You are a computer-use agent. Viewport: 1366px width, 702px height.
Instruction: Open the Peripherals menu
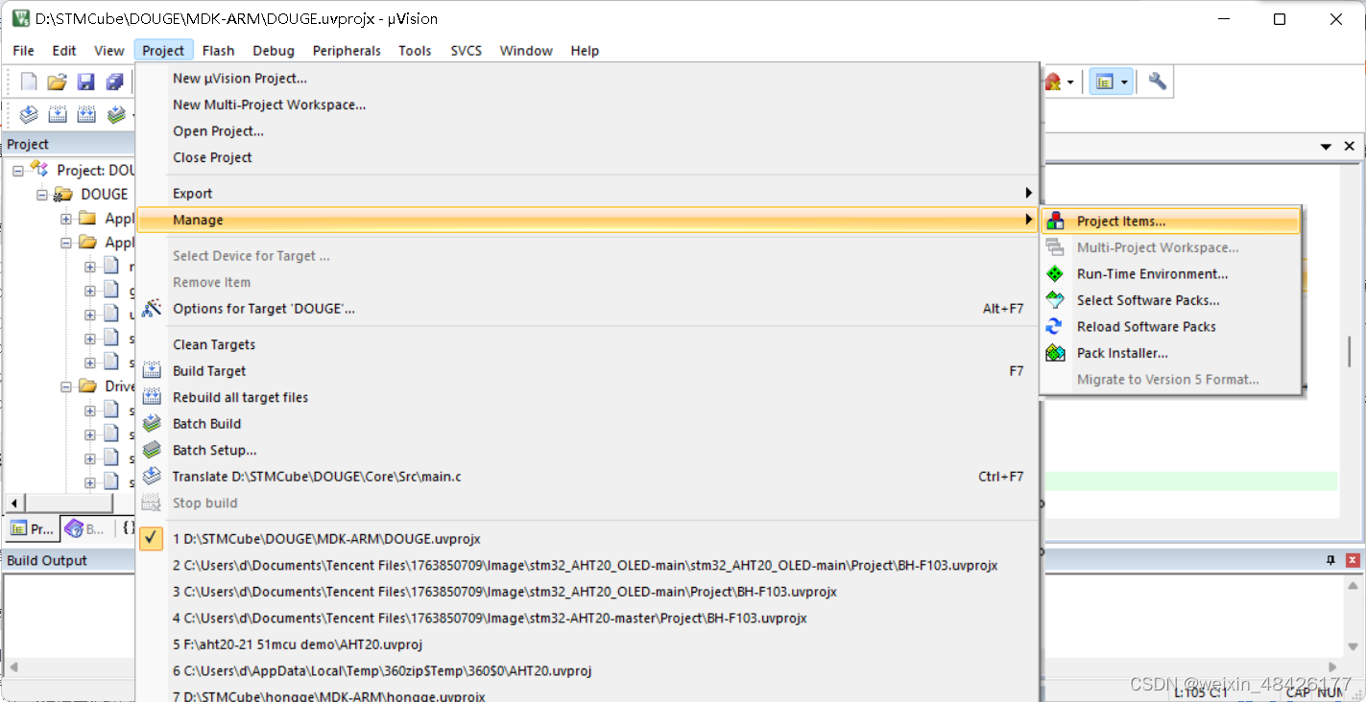[x=347, y=51]
